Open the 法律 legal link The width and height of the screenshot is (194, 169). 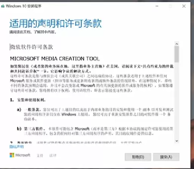53,155
